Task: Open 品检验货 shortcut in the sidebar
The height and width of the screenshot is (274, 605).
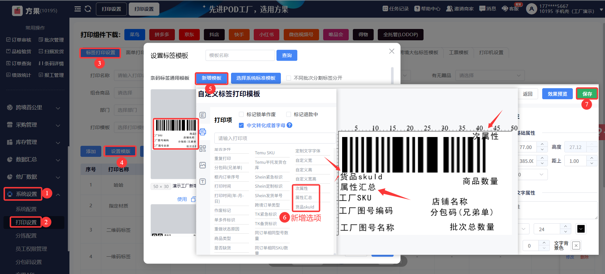Action: (x=19, y=52)
